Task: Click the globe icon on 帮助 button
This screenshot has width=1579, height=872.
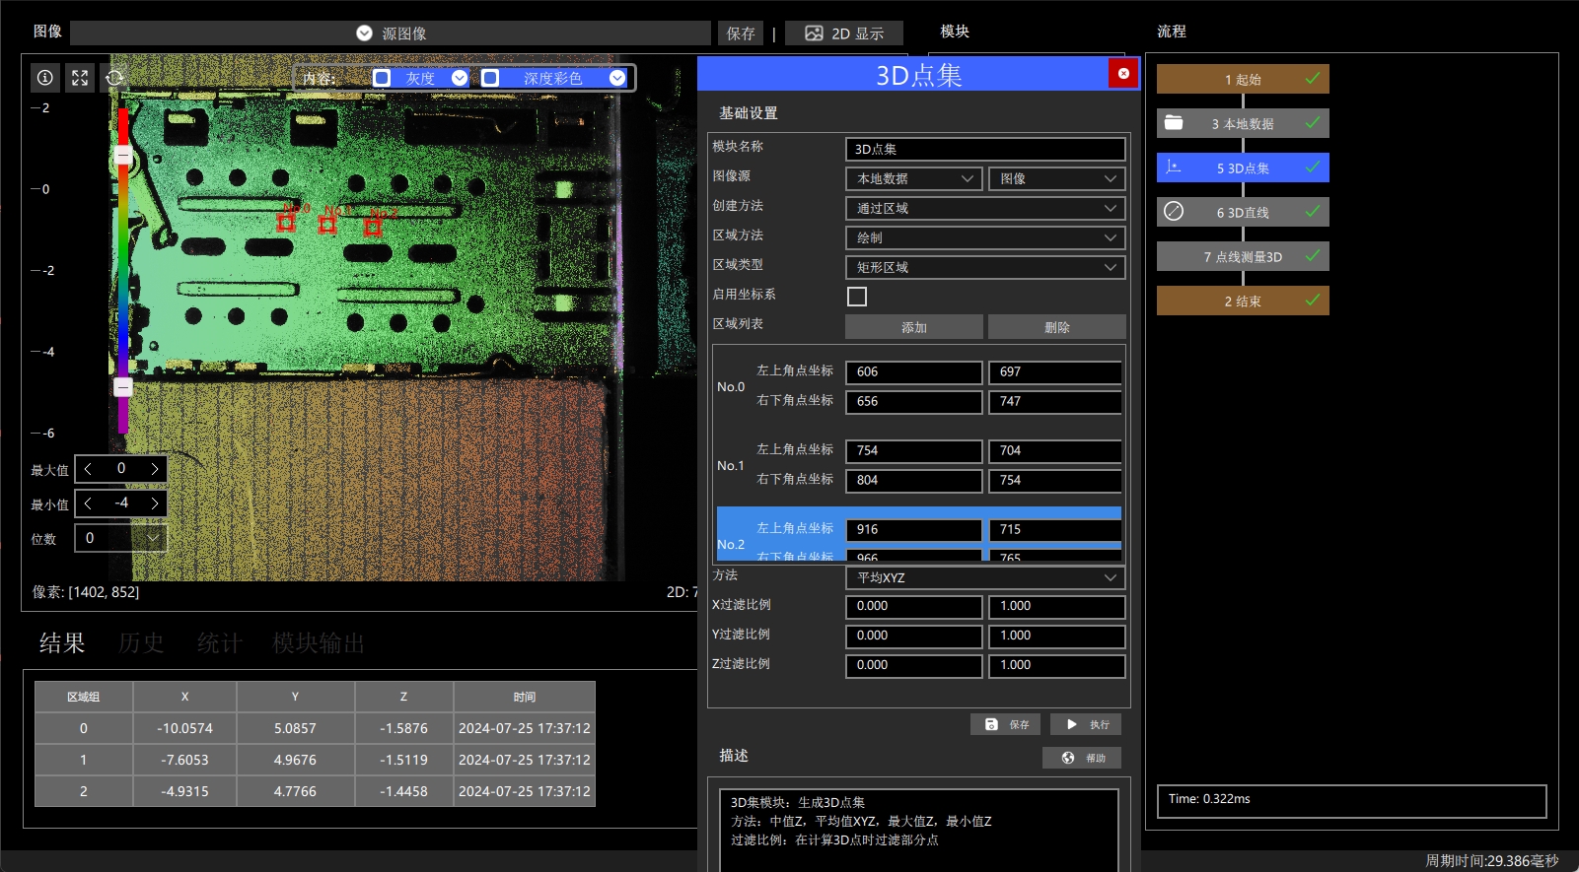Action: point(1068,758)
